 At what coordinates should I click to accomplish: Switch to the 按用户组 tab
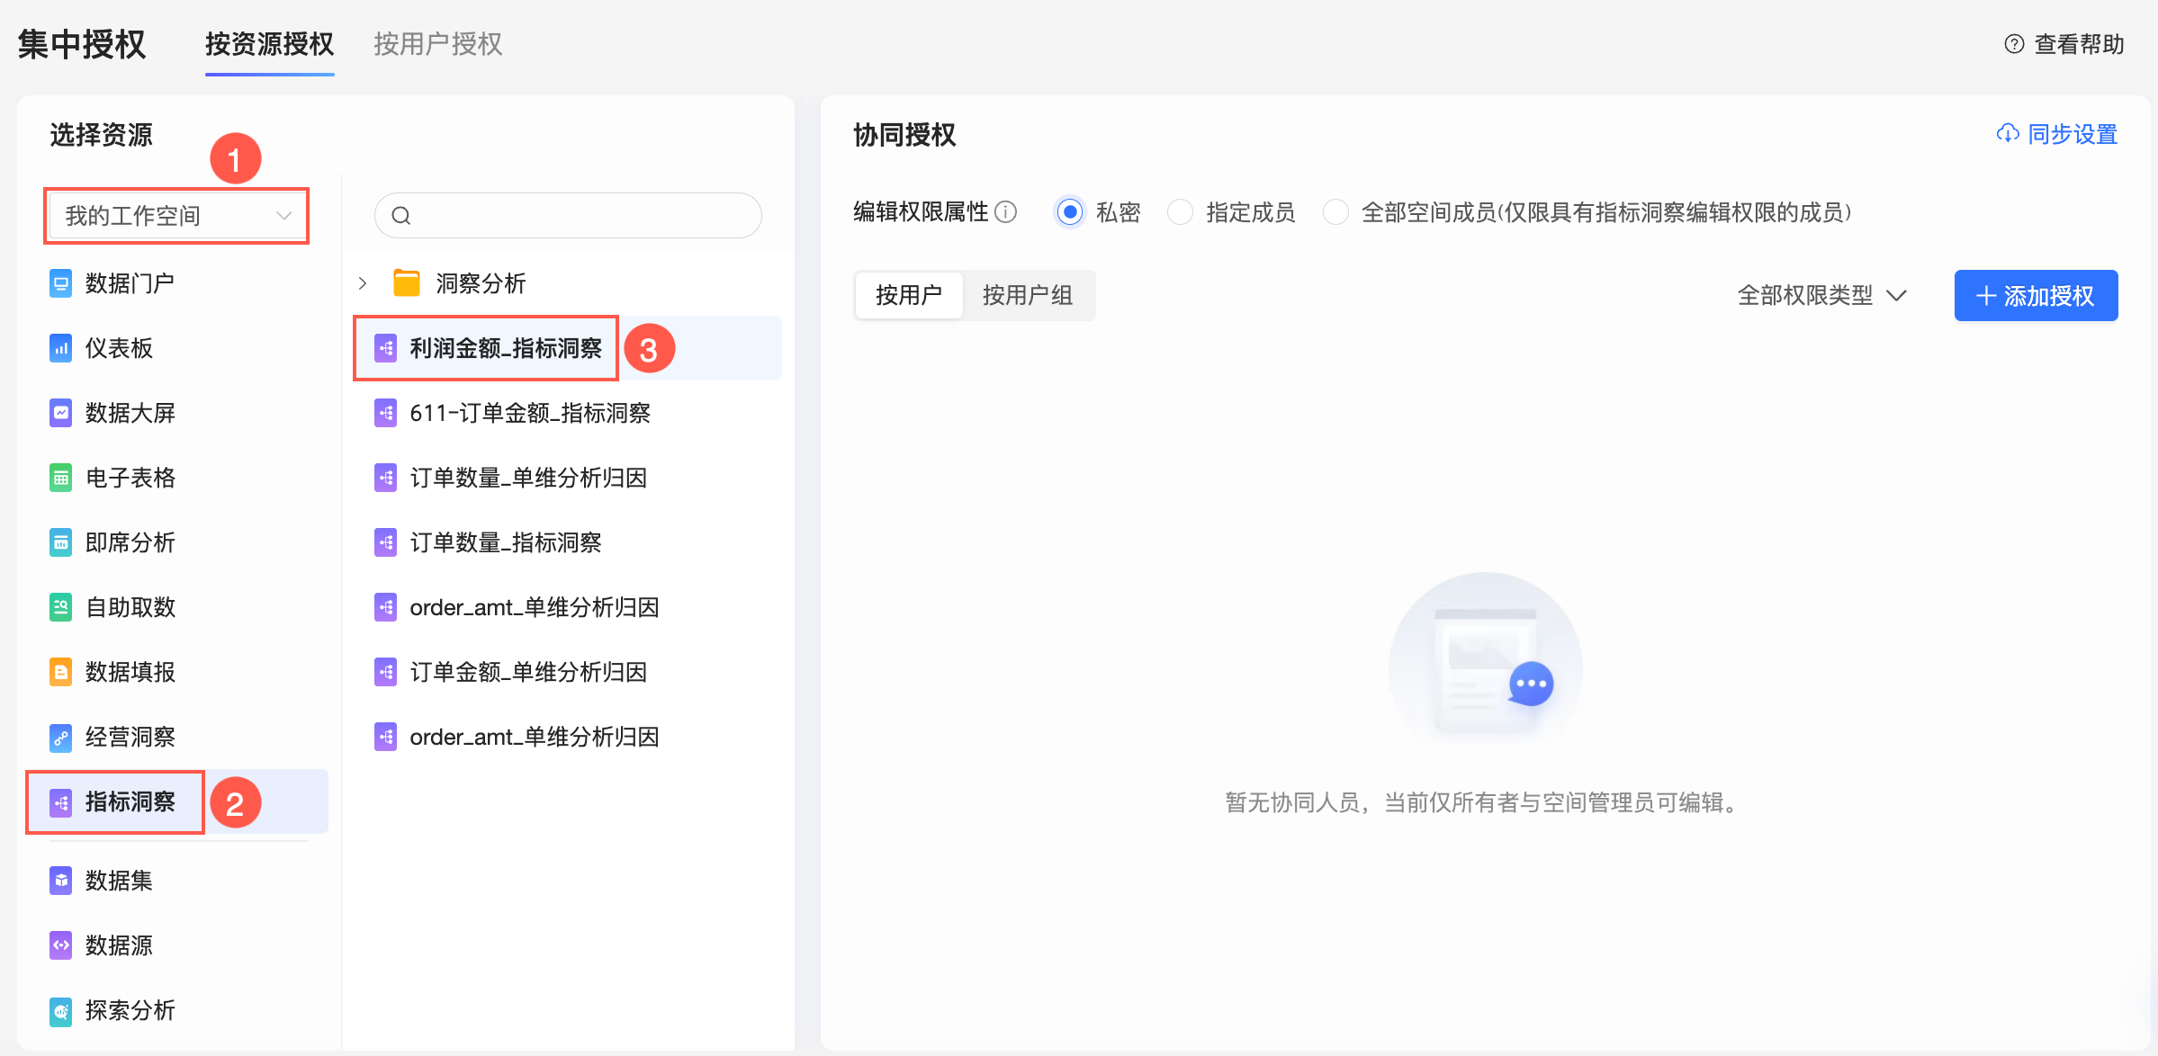(1027, 295)
